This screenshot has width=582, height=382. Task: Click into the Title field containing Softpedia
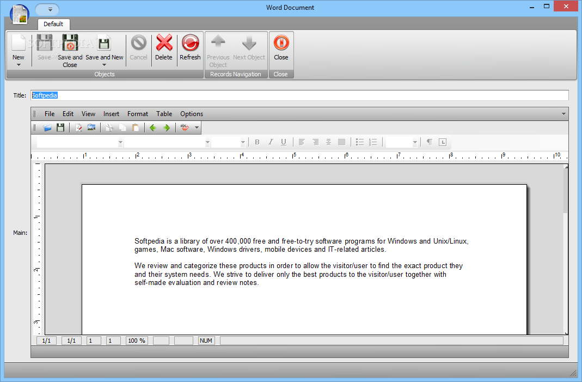point(299,95)
